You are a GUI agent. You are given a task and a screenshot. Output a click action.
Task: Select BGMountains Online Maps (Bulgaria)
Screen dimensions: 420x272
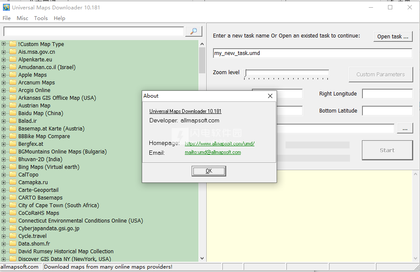click(62, 152)
